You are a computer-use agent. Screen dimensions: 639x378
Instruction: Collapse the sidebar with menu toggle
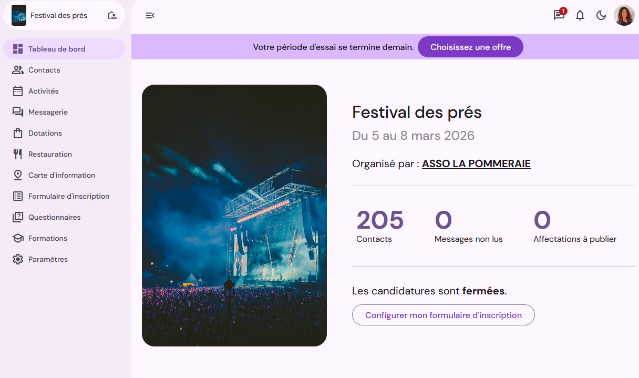click(x=150, y=15)
